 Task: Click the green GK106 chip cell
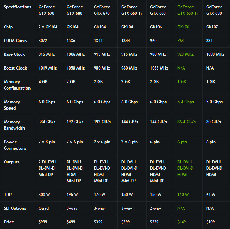(x=183, y=27)
